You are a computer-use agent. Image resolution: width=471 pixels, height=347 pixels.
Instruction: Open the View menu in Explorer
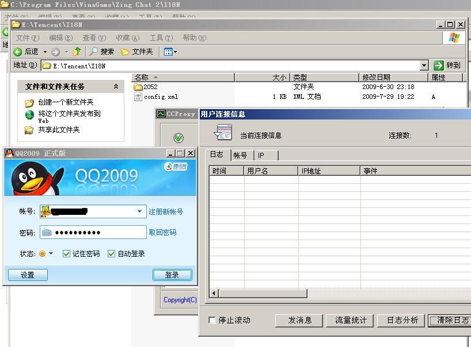[94, 38]
